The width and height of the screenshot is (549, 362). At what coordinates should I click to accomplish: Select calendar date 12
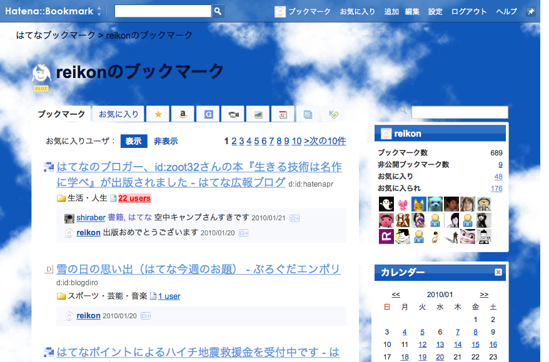click(422, 345)
